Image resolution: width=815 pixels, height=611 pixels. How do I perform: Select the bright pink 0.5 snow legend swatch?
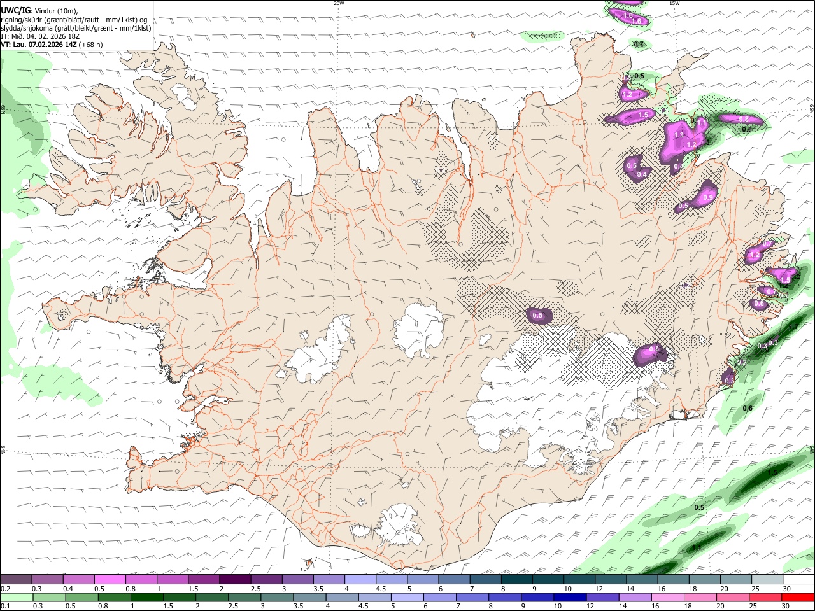pos(110,579)
